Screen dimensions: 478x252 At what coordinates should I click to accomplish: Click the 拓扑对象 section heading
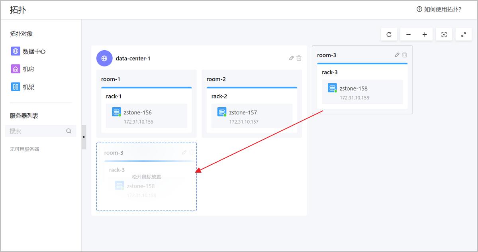tap(22, 34)
